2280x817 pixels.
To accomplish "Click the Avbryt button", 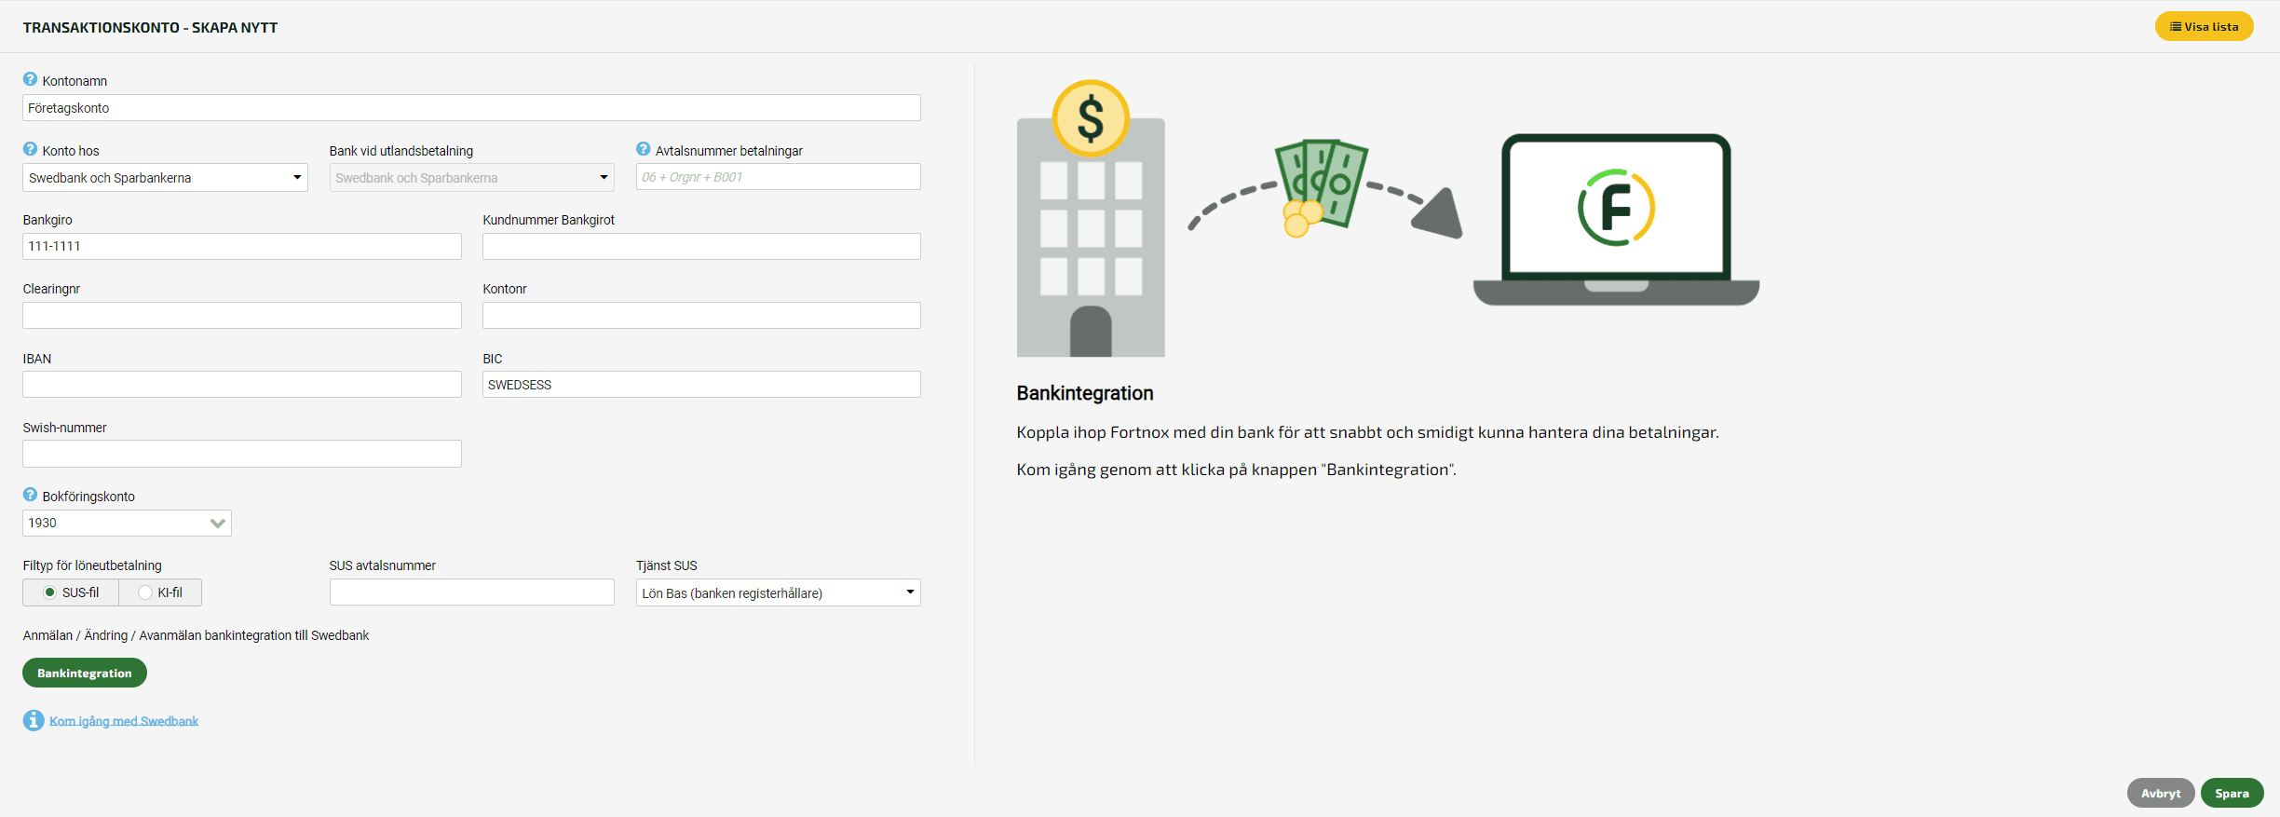I will pos(2161,793).
